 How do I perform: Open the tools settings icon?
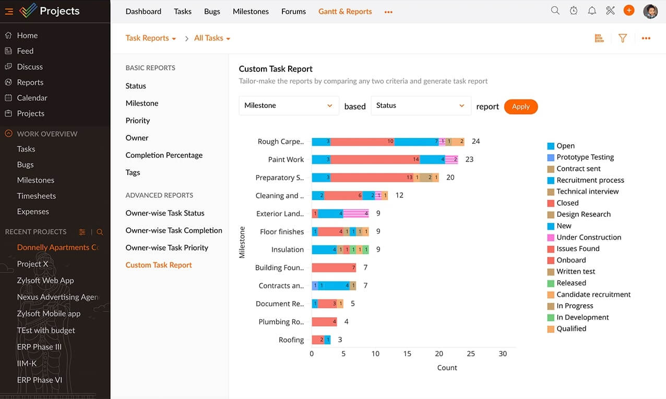pyautogui.click(x=610, y=11)
